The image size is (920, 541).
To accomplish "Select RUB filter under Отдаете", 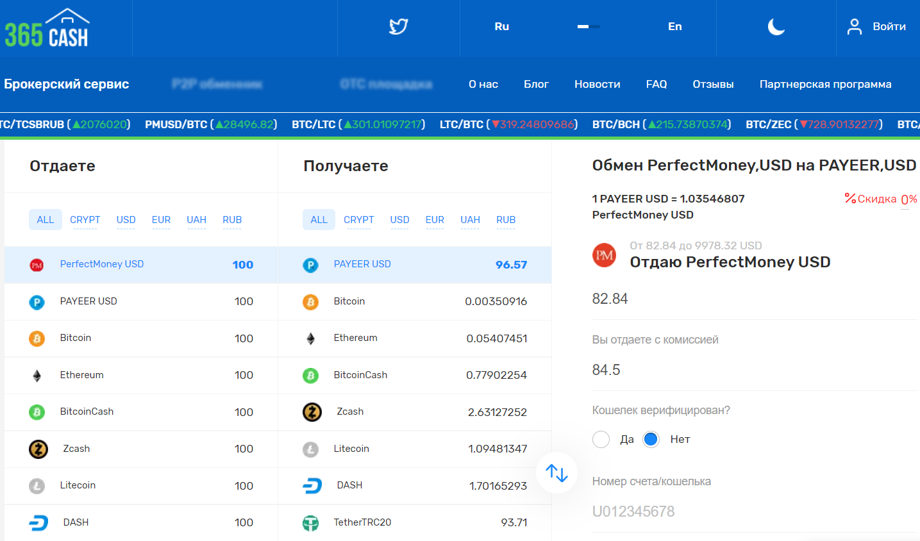I will coord(232,220).
